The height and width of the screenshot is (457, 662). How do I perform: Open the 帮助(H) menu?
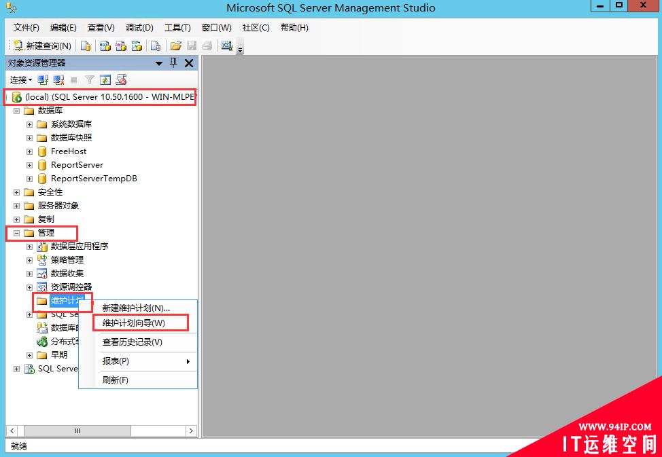point(294,27)
